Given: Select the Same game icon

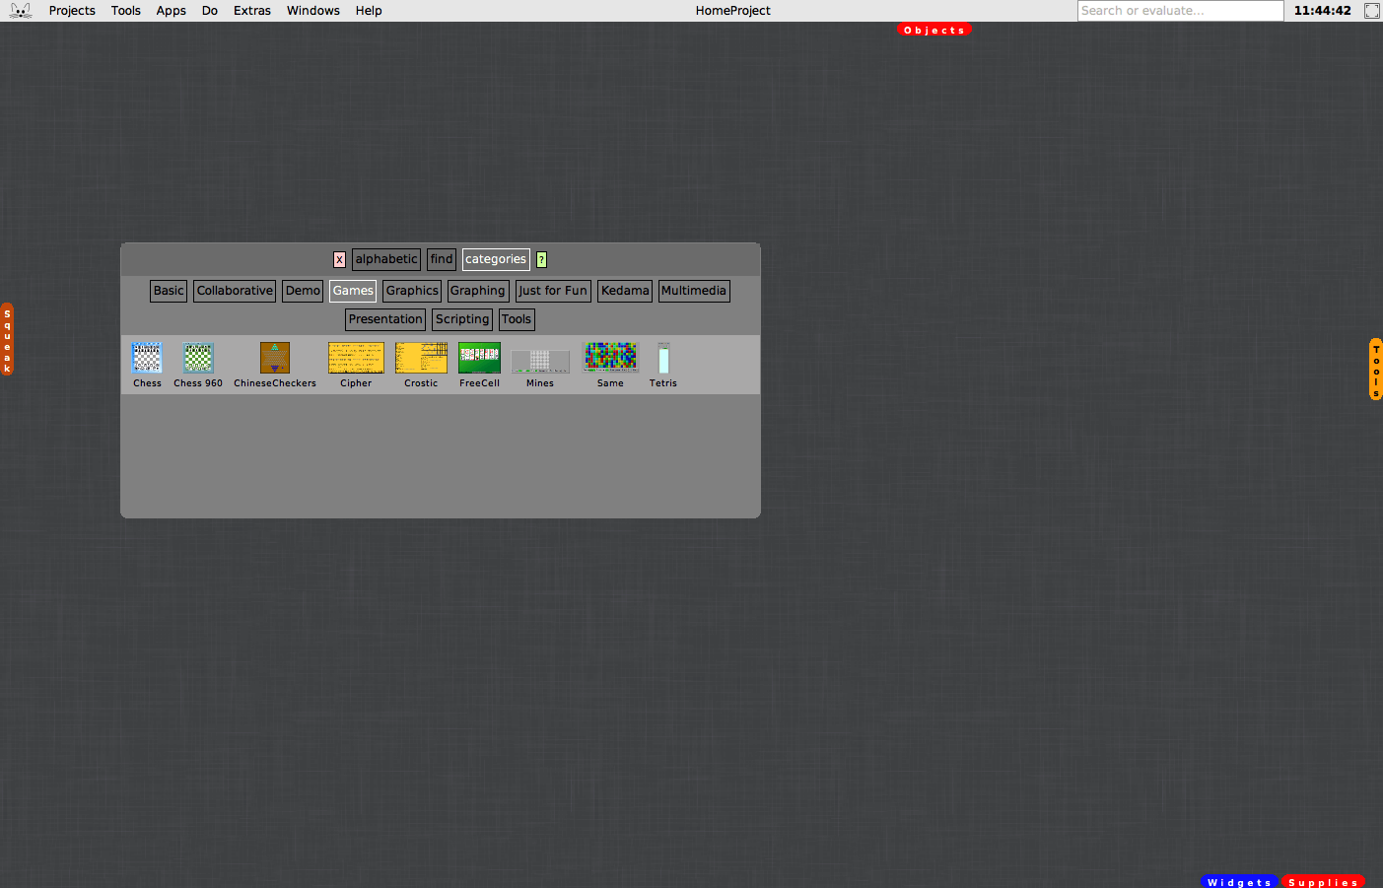Looking at the screenshot, I should coord(610,357).
